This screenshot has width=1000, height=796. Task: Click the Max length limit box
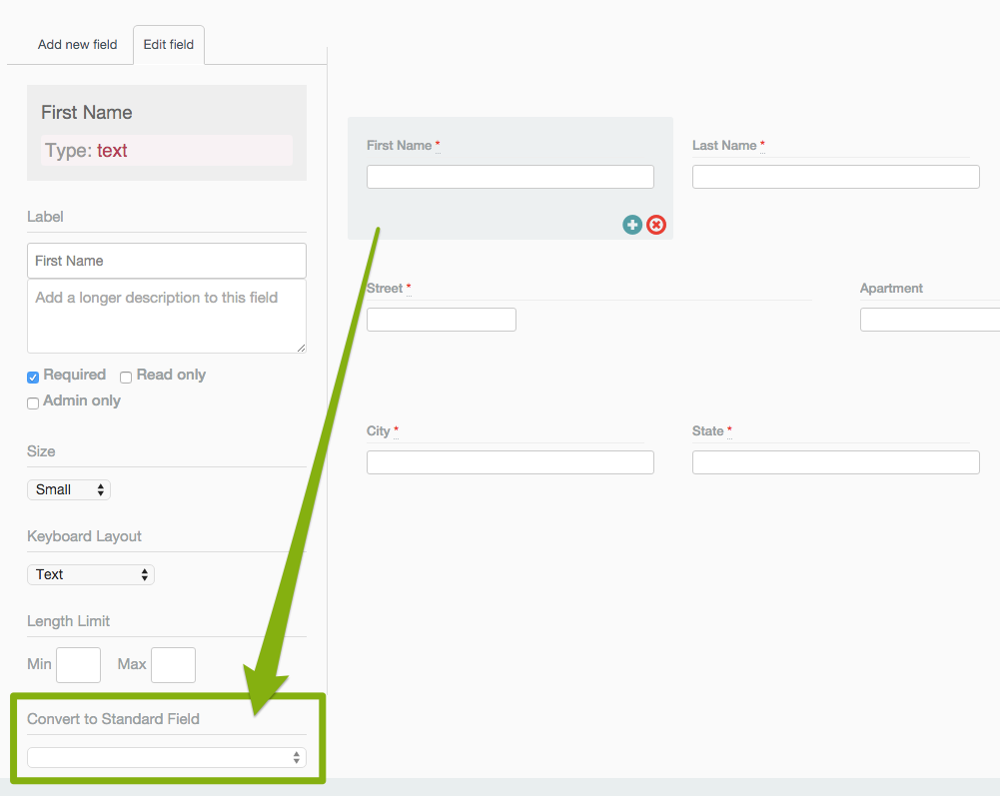[x=174, y=664]
